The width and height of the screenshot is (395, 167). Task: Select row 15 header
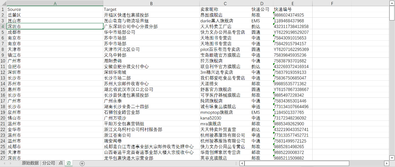3,89
